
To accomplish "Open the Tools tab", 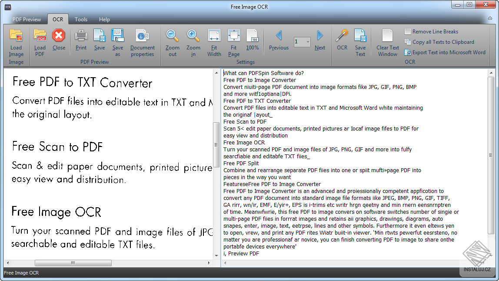I will click(81, 20).
